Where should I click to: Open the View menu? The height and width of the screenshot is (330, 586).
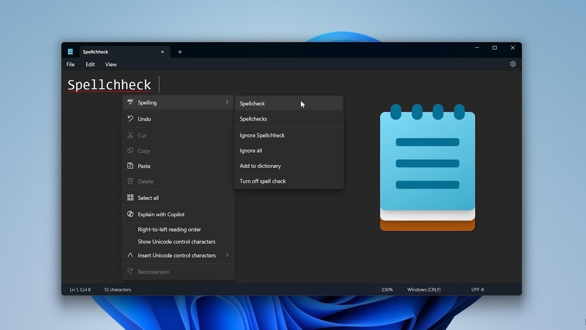point(111,65)
